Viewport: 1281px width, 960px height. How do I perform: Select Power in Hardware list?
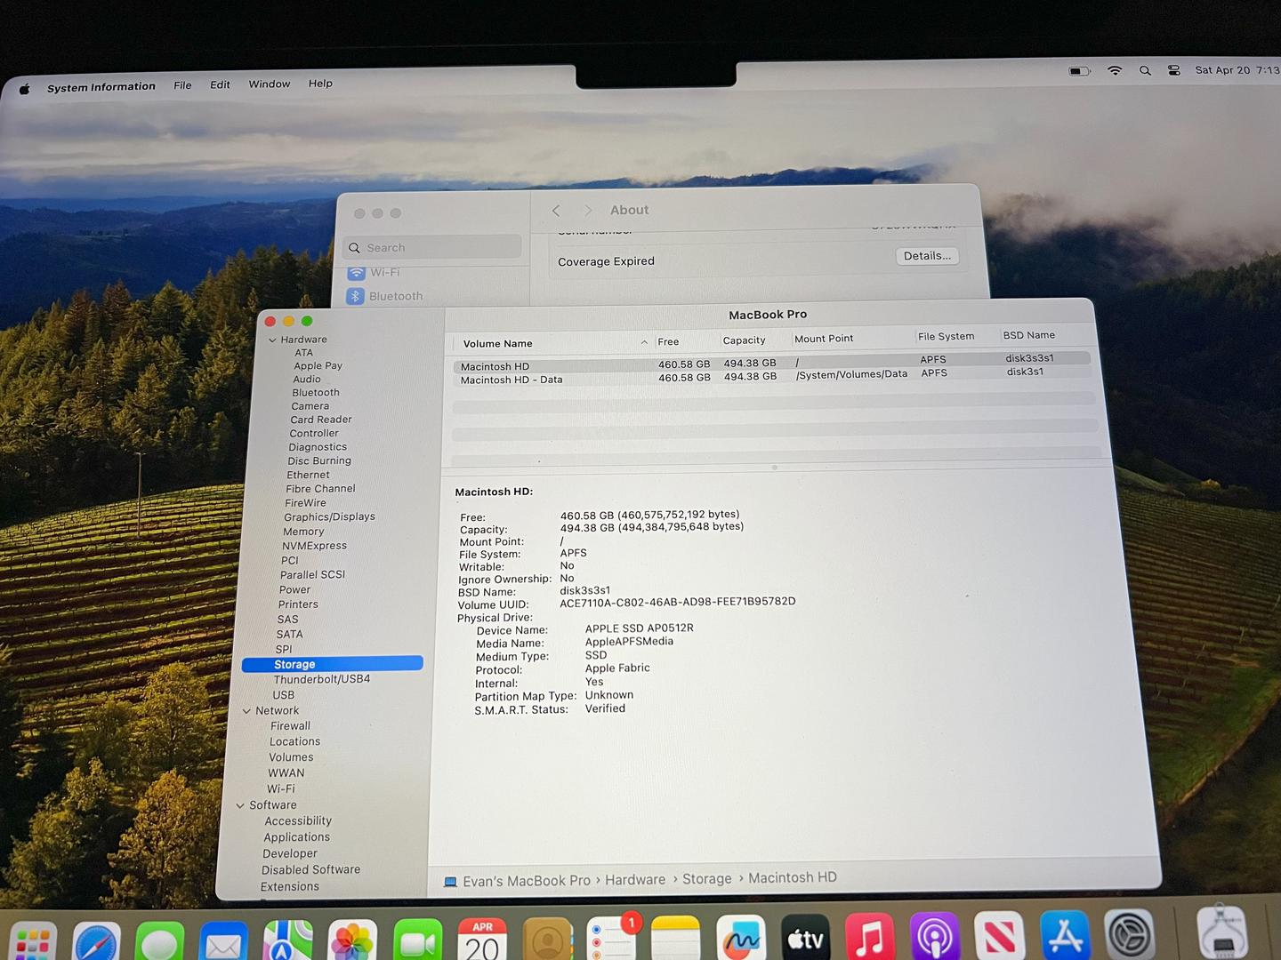click(294, 589)
